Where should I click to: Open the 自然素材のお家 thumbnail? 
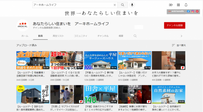tap(169, 94)
